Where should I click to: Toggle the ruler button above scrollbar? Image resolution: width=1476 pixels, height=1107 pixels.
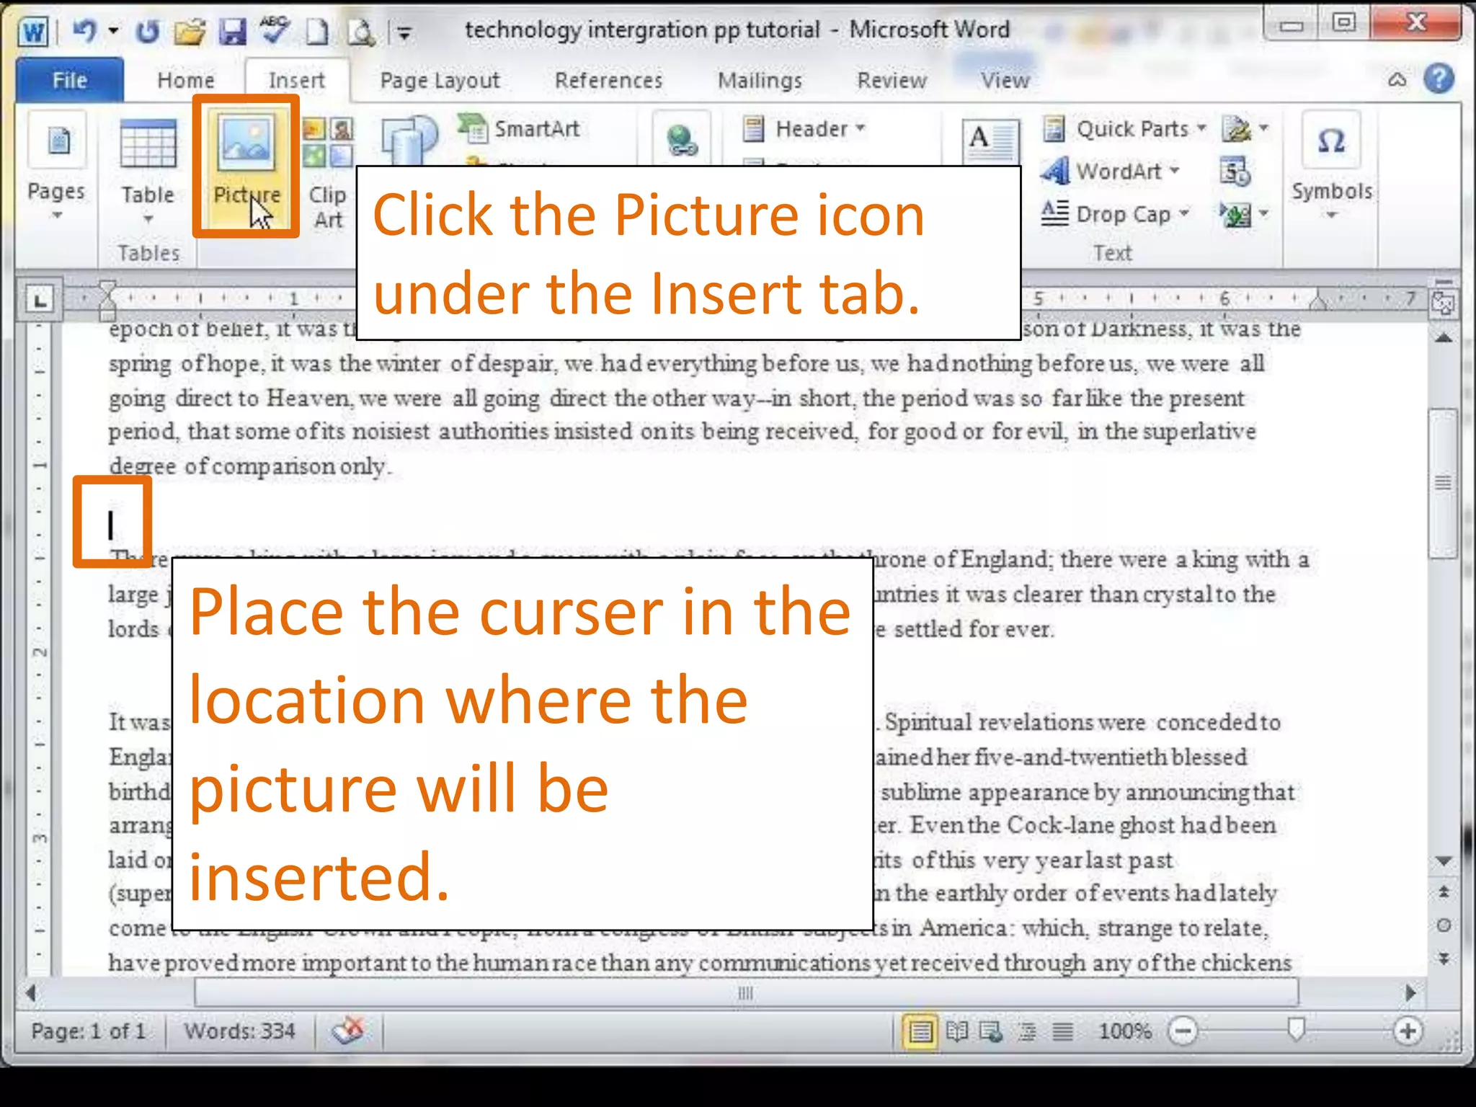[1443, 303]
